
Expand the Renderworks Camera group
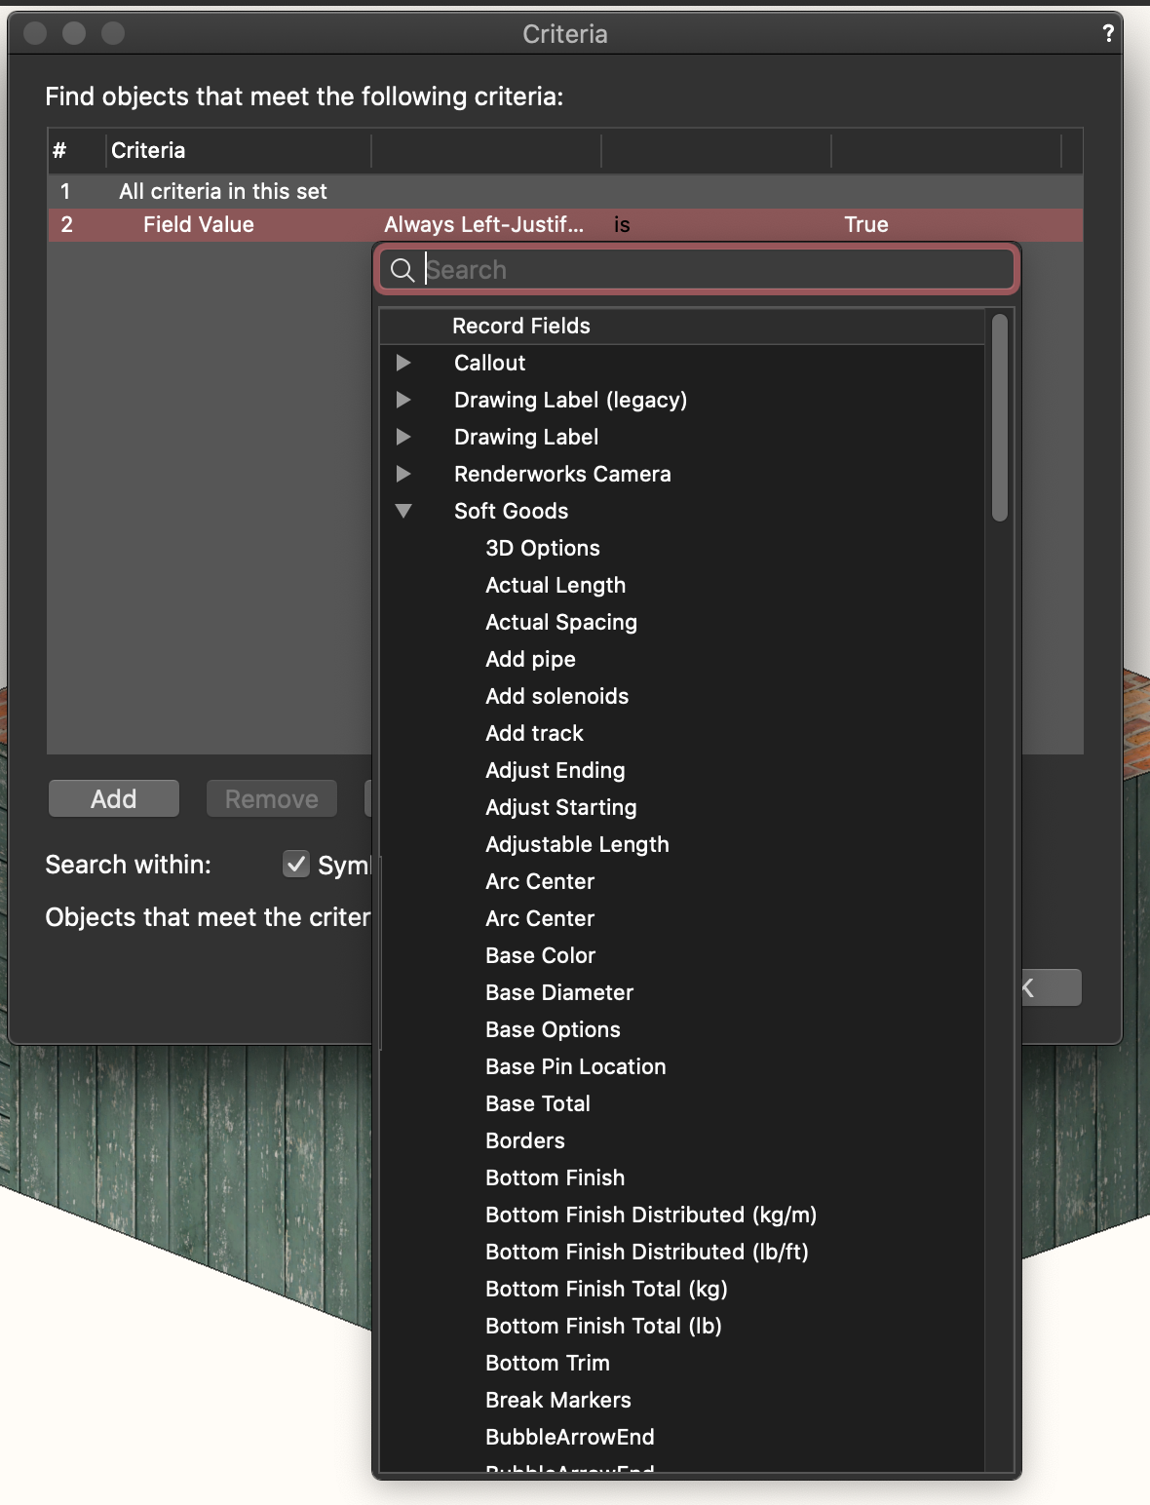[x=403, y=475]
